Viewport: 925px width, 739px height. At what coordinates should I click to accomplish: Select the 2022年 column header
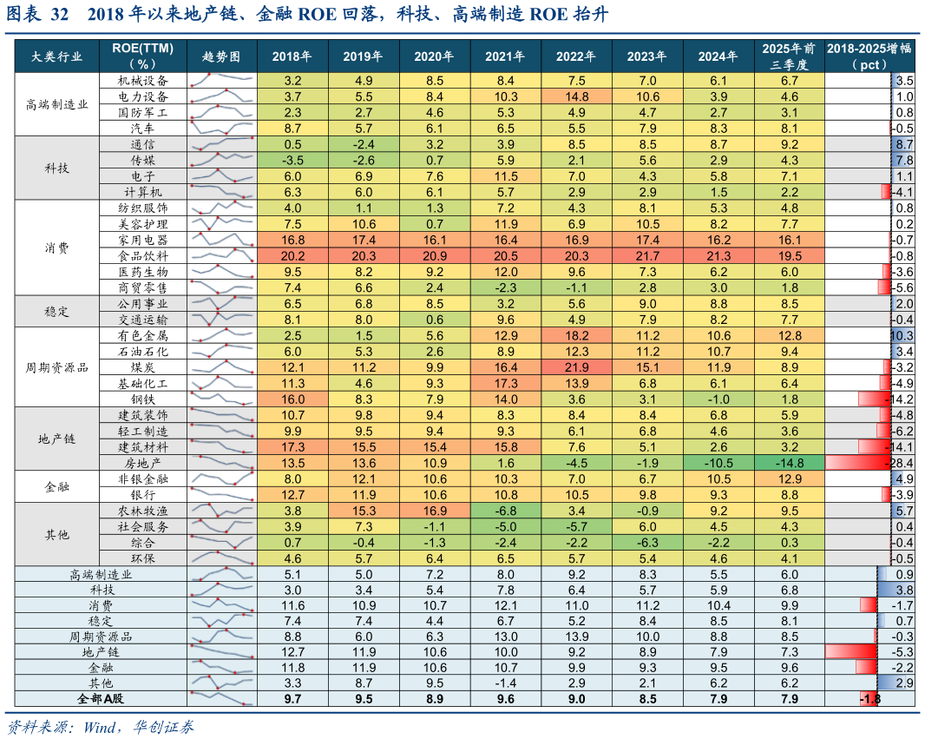click(577, 56)
